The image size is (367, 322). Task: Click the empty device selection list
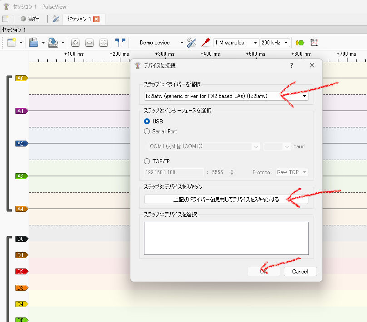(x=226, y=238)
